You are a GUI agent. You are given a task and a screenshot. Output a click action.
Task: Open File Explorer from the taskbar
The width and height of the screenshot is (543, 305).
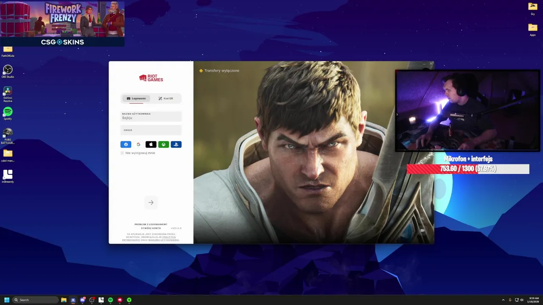coord(64,300)
